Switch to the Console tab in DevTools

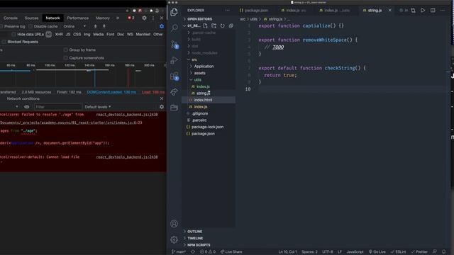[x=11, y=18]
